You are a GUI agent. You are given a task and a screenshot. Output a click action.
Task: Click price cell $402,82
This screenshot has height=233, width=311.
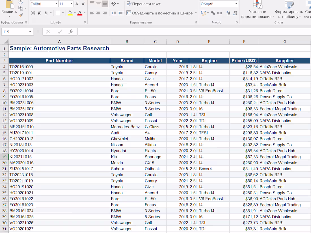coord(244,145)
